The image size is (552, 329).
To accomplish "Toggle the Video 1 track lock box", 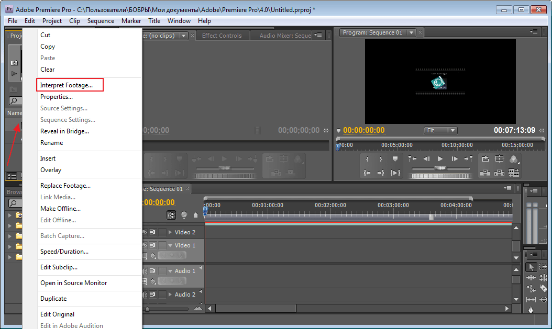I will click(x=162, y=245).
